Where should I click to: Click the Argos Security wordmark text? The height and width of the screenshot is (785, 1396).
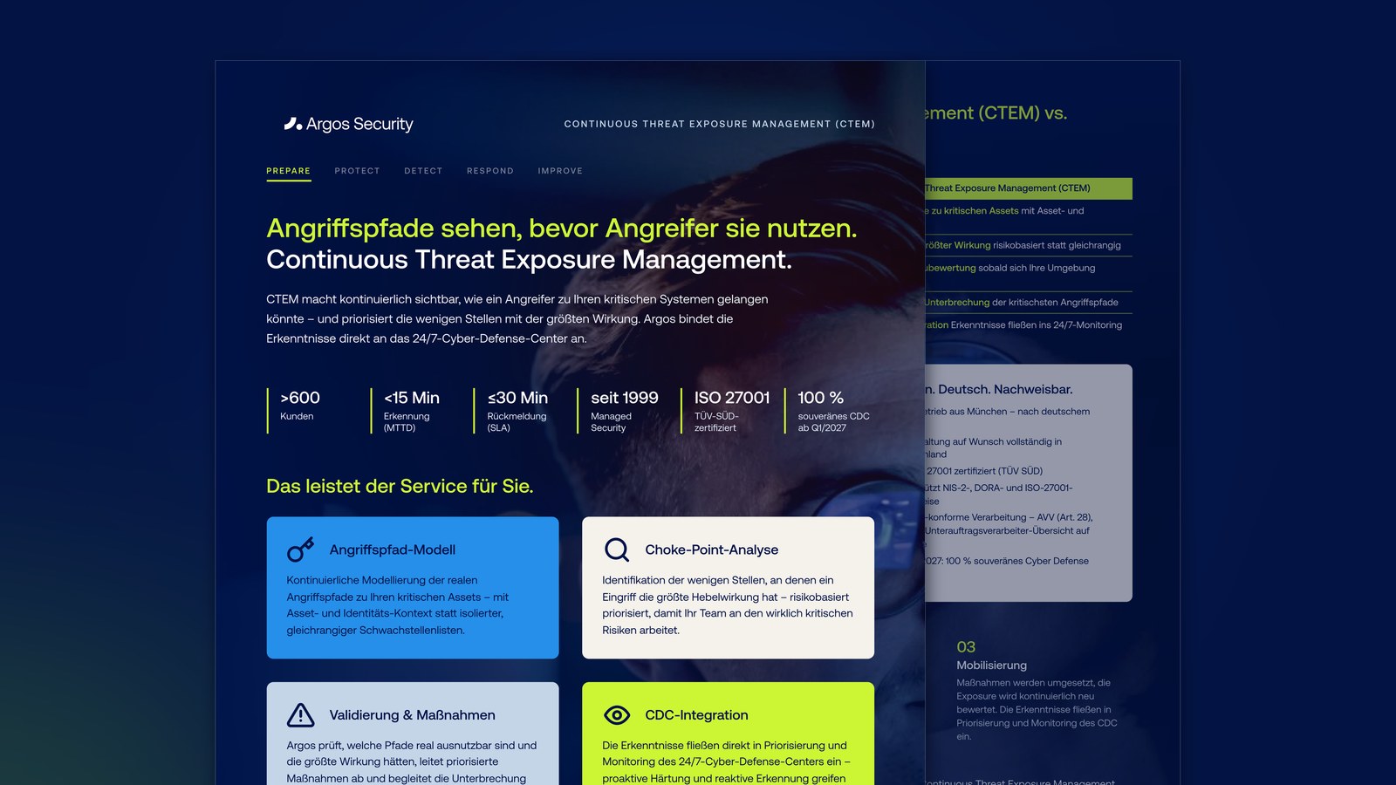359,124
